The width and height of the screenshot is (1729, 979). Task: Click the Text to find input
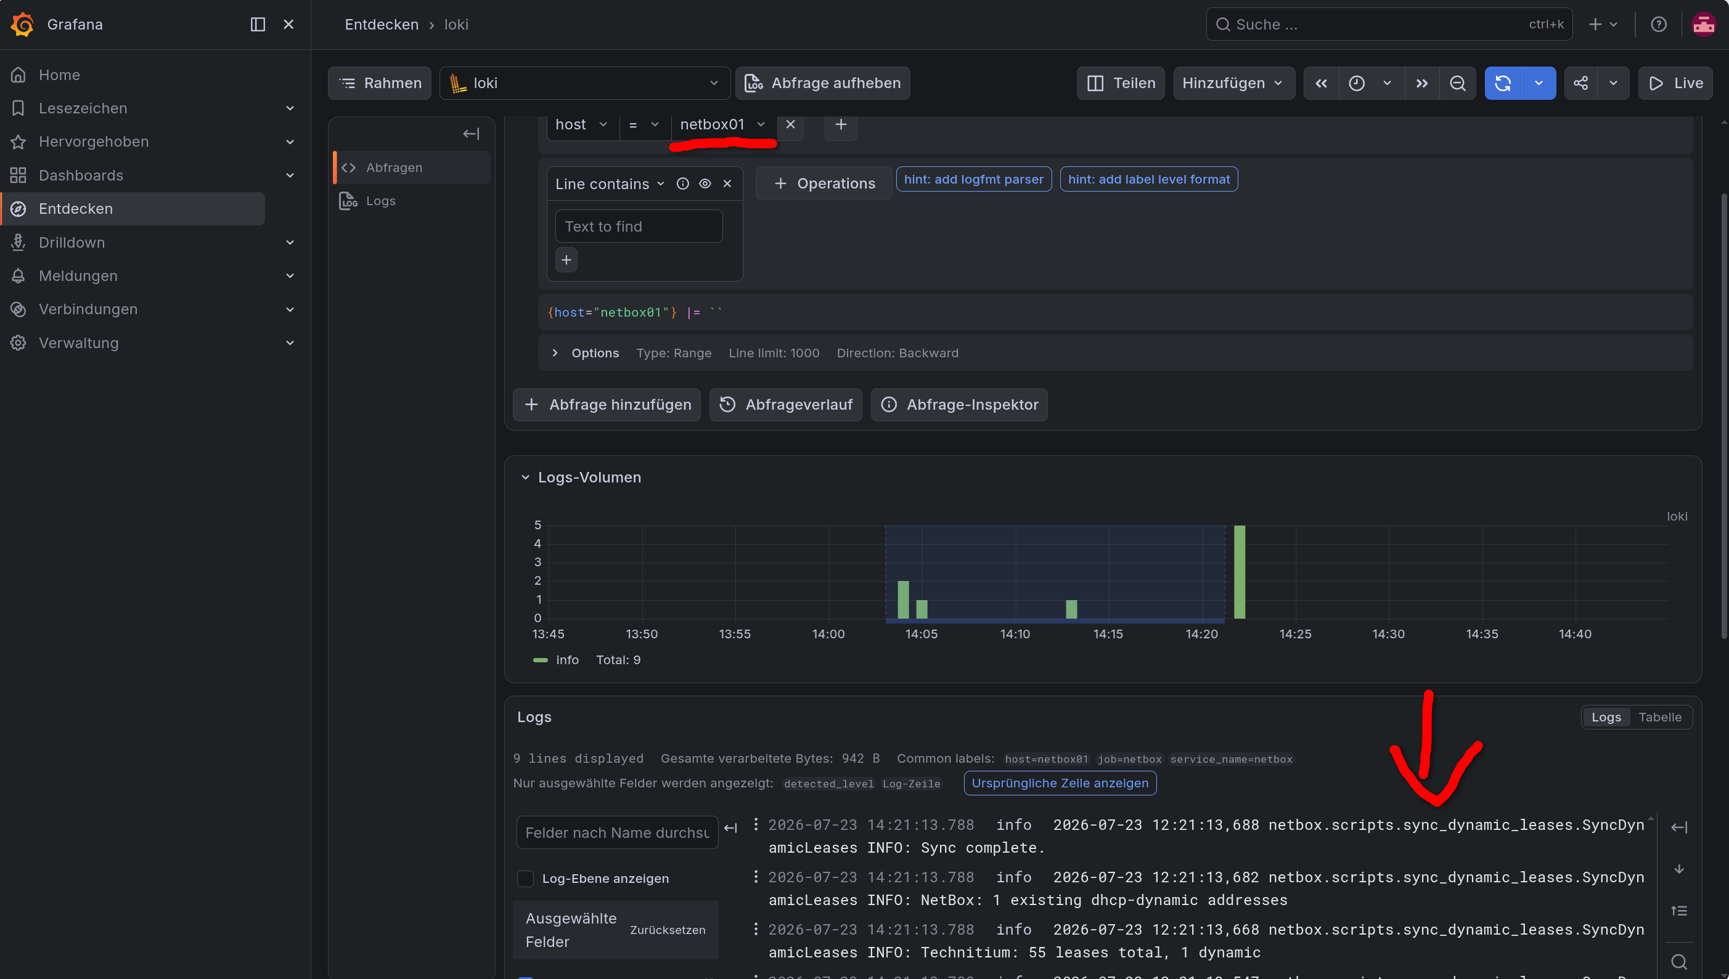pos(639,227)
